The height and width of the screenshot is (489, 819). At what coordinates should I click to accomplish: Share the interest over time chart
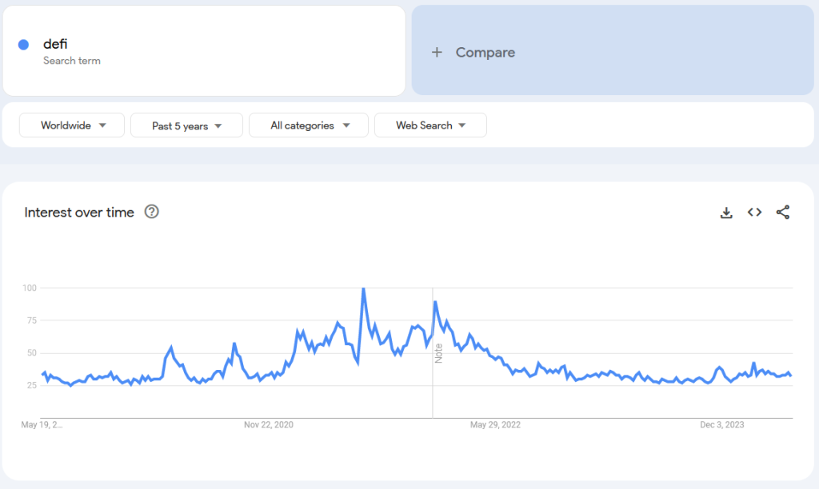pyautogui.click(x=783, y=213)
